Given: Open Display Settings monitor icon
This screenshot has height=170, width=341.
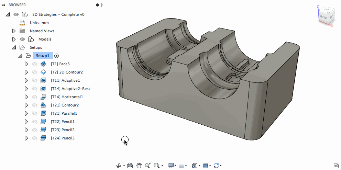Looking at the screenshot, I should click(x=170, y=166).
